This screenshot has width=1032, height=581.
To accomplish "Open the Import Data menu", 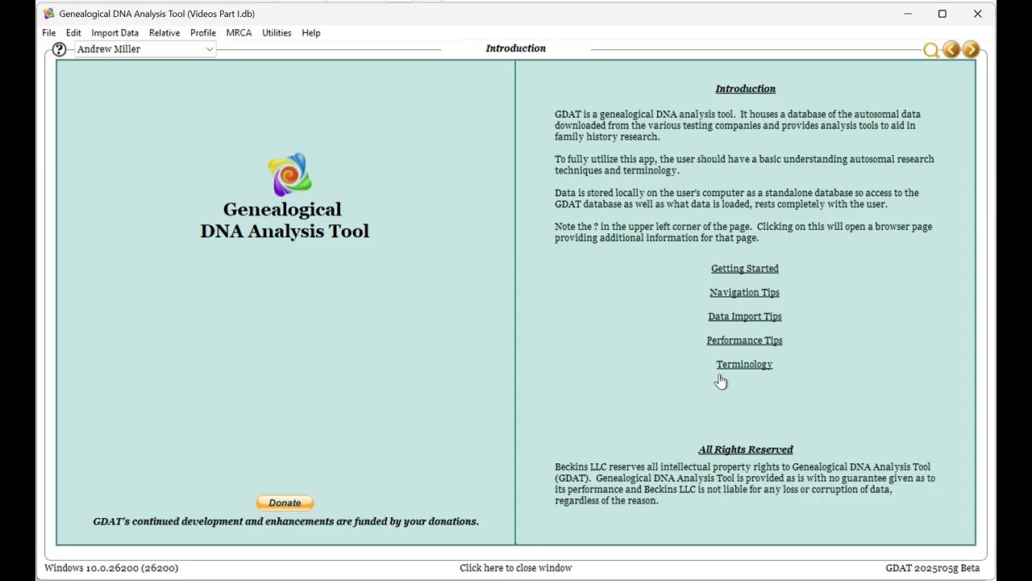I will tap(115, 33).
